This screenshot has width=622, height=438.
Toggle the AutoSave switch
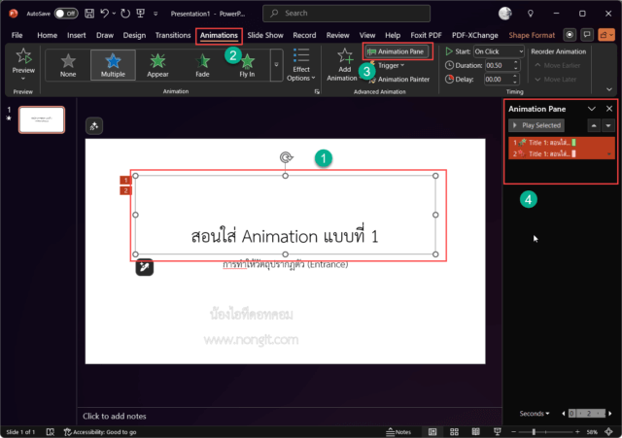66,14
